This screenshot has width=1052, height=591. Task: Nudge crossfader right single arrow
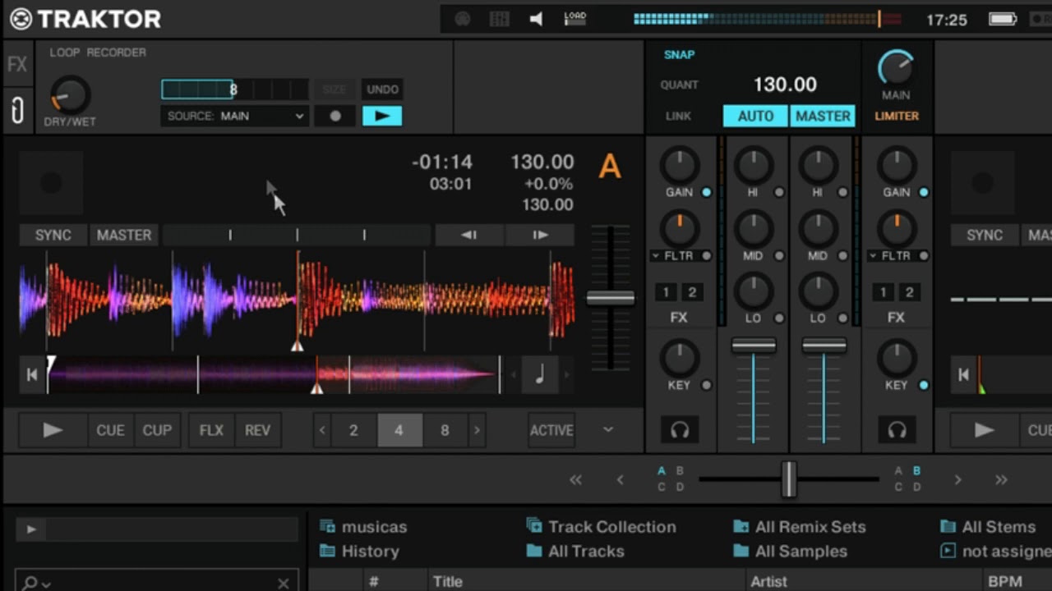[957, 480]
